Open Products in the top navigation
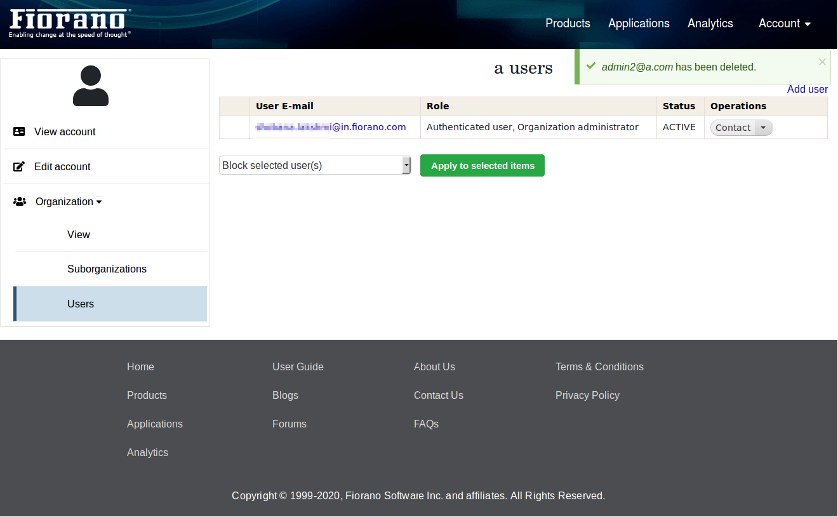The image size is (838, 517). [x=568, y=23]
